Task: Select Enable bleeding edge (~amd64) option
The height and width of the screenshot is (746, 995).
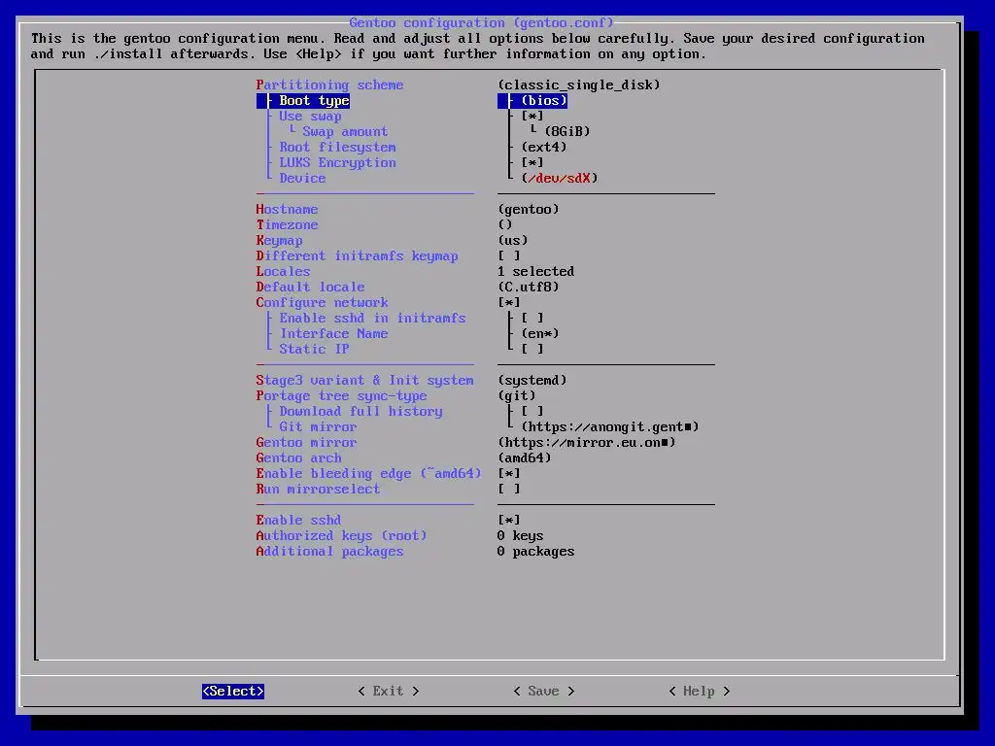Action: point(368,473)
